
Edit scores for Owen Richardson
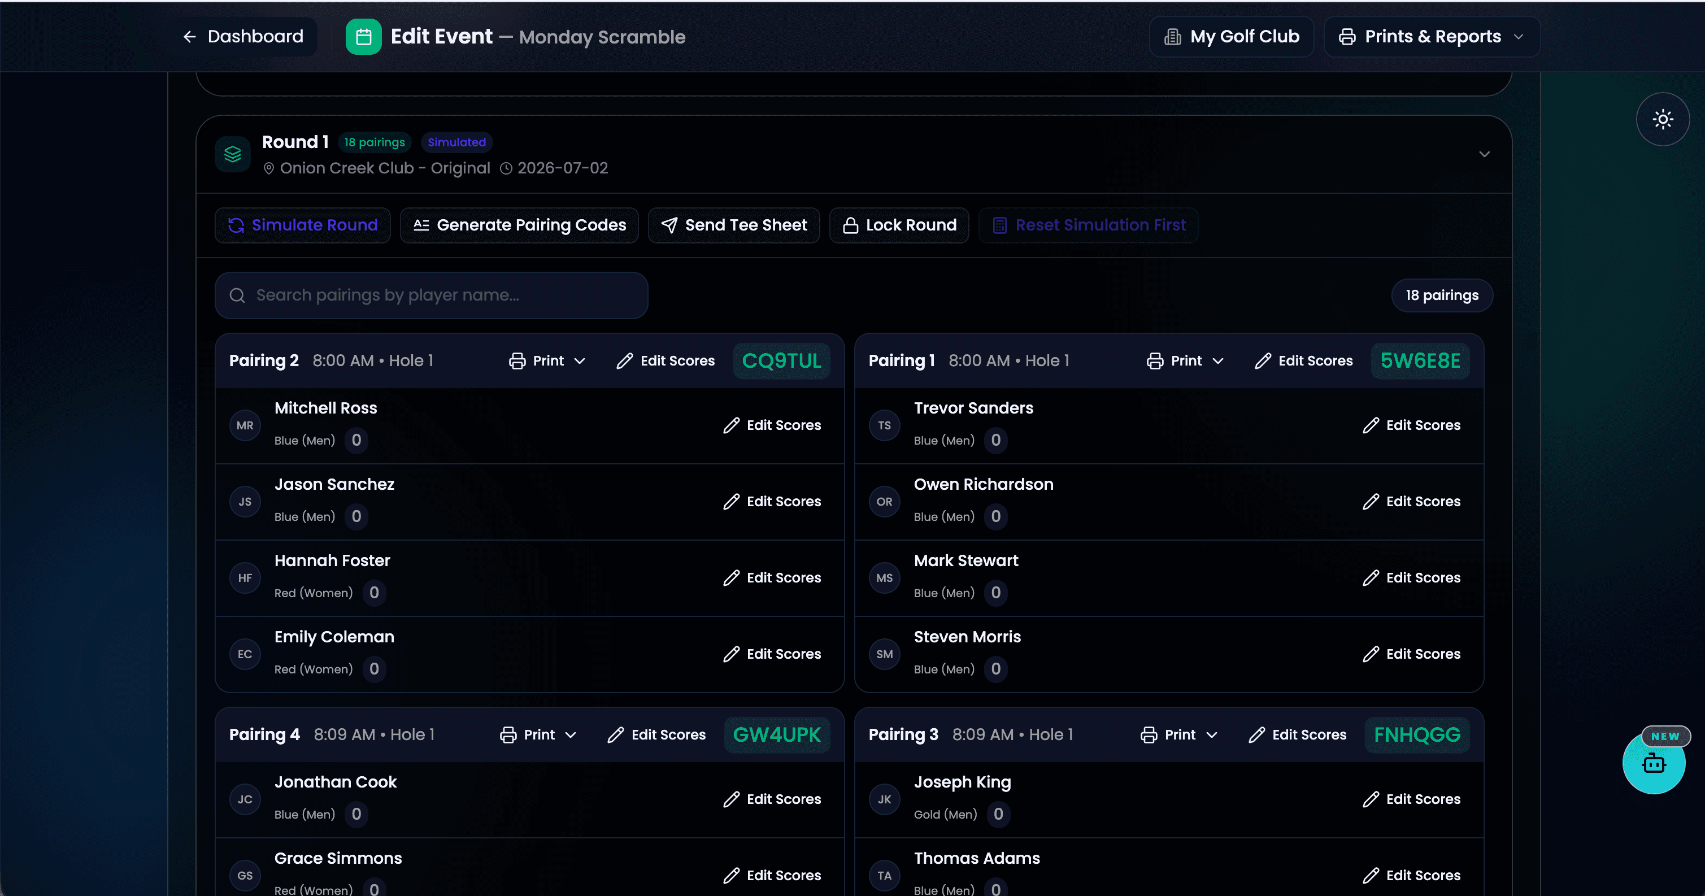[1411, 502]
